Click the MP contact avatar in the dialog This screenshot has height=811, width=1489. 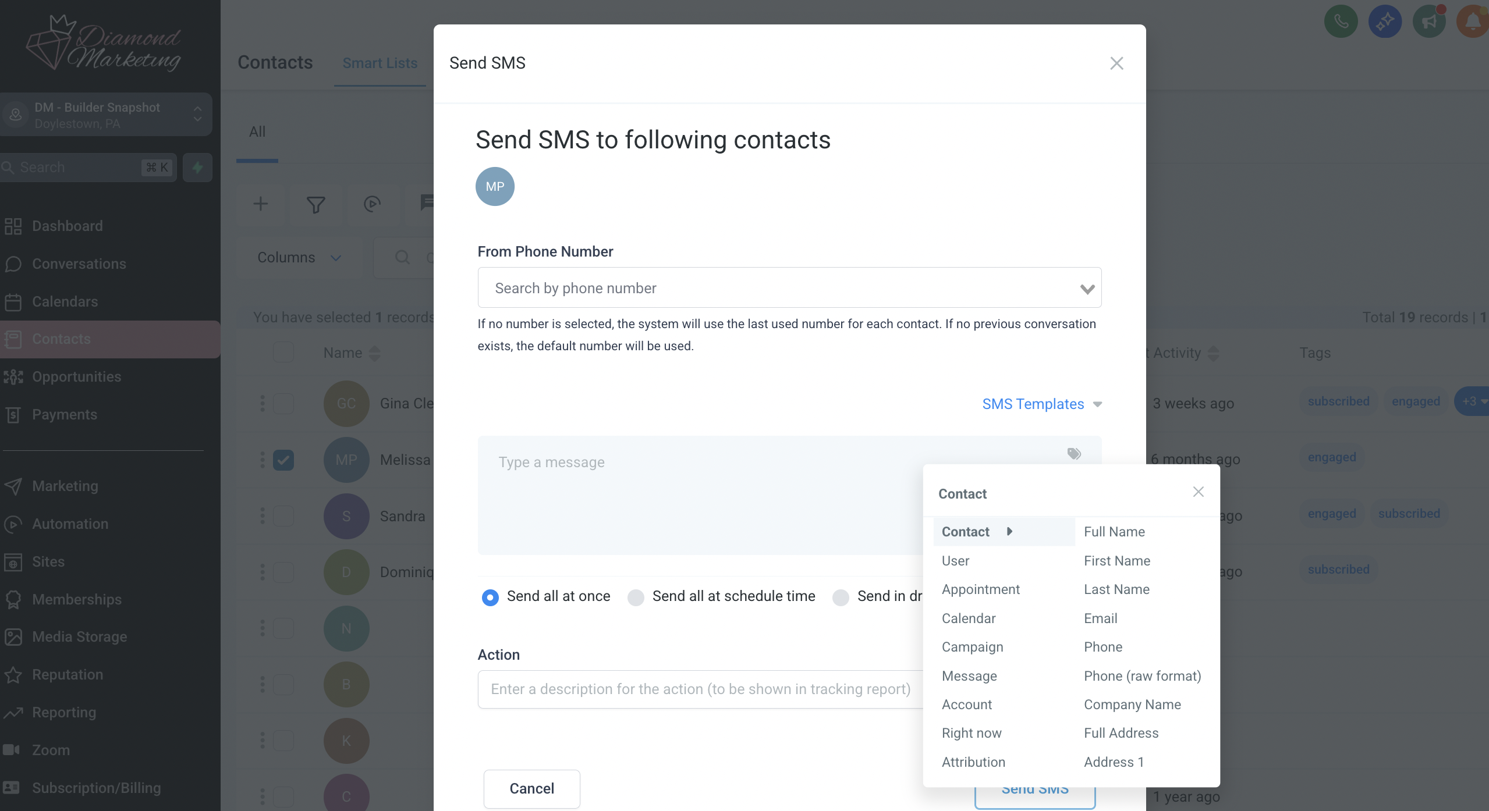tap(495, 186)
